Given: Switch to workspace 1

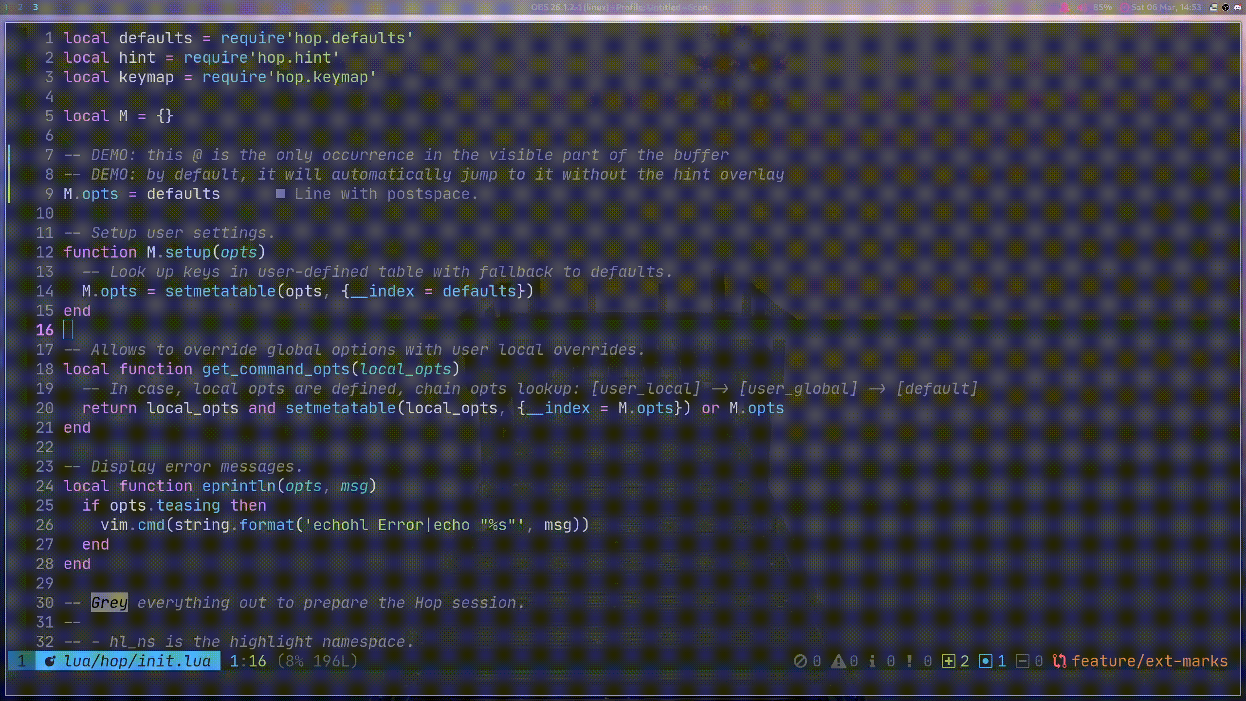Looking at the screenshot, I should click(x=6, y=7).
